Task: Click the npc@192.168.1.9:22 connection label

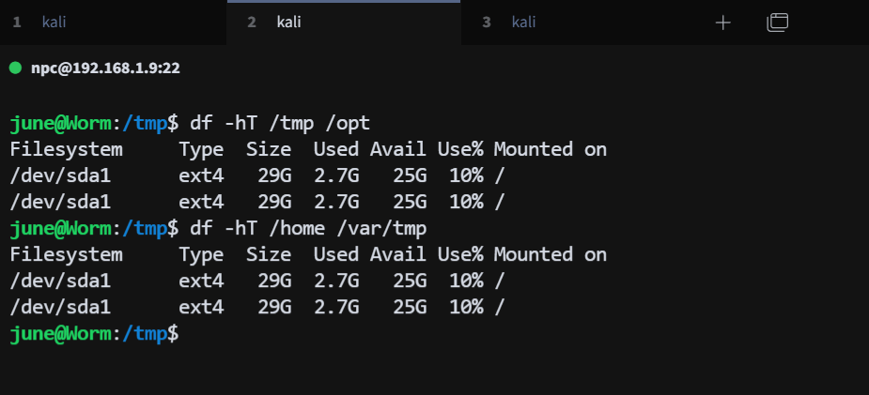Action: 105,68
